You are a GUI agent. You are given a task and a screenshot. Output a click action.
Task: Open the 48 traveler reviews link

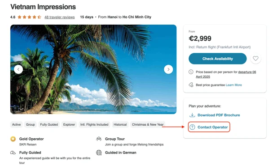click(60, 17)
